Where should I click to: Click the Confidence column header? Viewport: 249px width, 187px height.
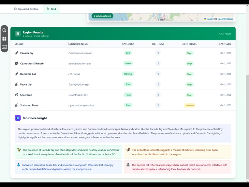189,44
